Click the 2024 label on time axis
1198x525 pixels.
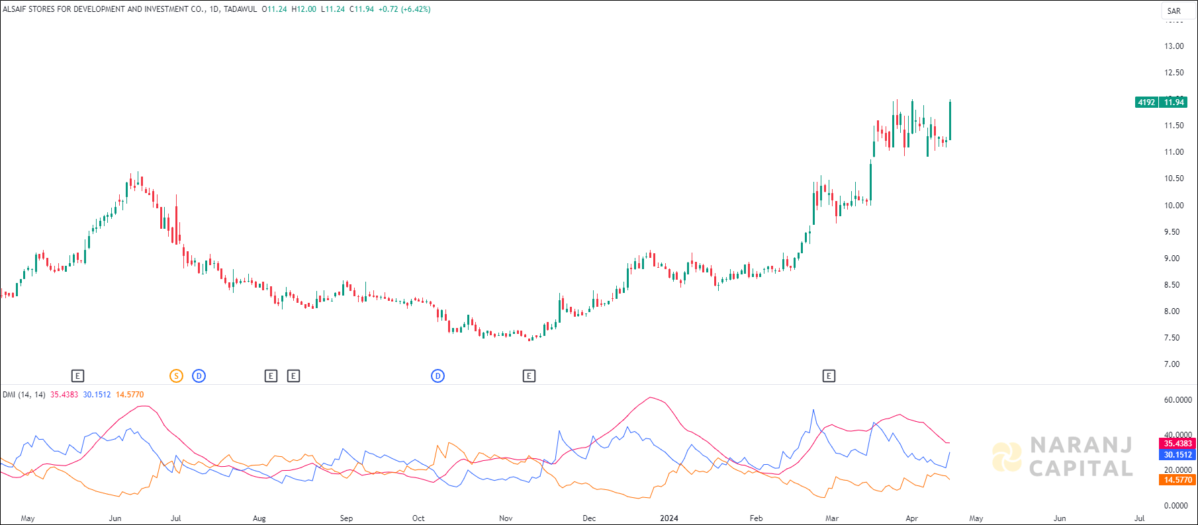tap(669, 518)
